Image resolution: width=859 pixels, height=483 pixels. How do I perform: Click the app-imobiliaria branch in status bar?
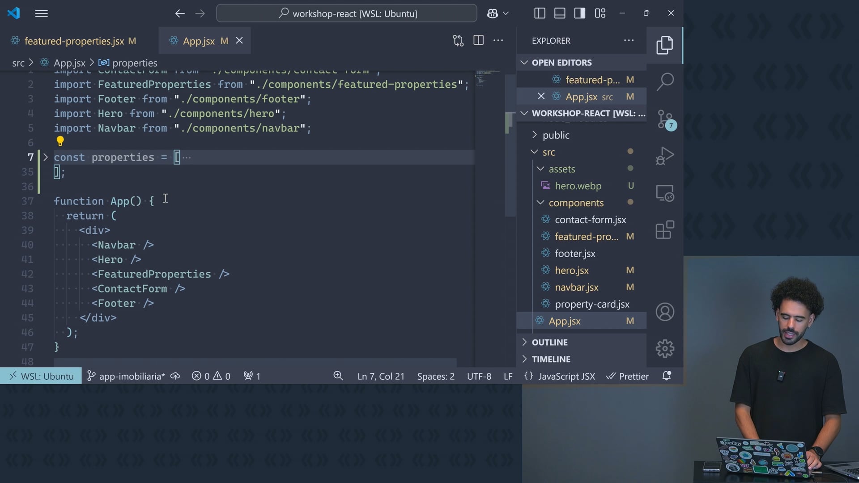coord(127,377)
